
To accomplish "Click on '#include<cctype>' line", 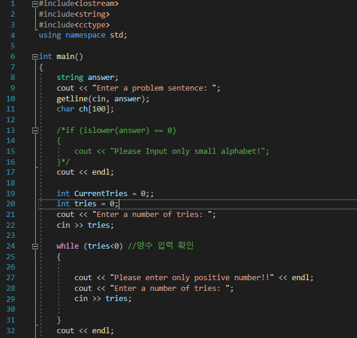I will point(74,25).
